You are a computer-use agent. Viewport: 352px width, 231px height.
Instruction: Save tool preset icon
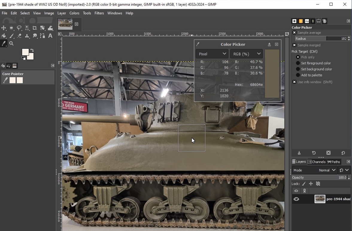(299, 153)
